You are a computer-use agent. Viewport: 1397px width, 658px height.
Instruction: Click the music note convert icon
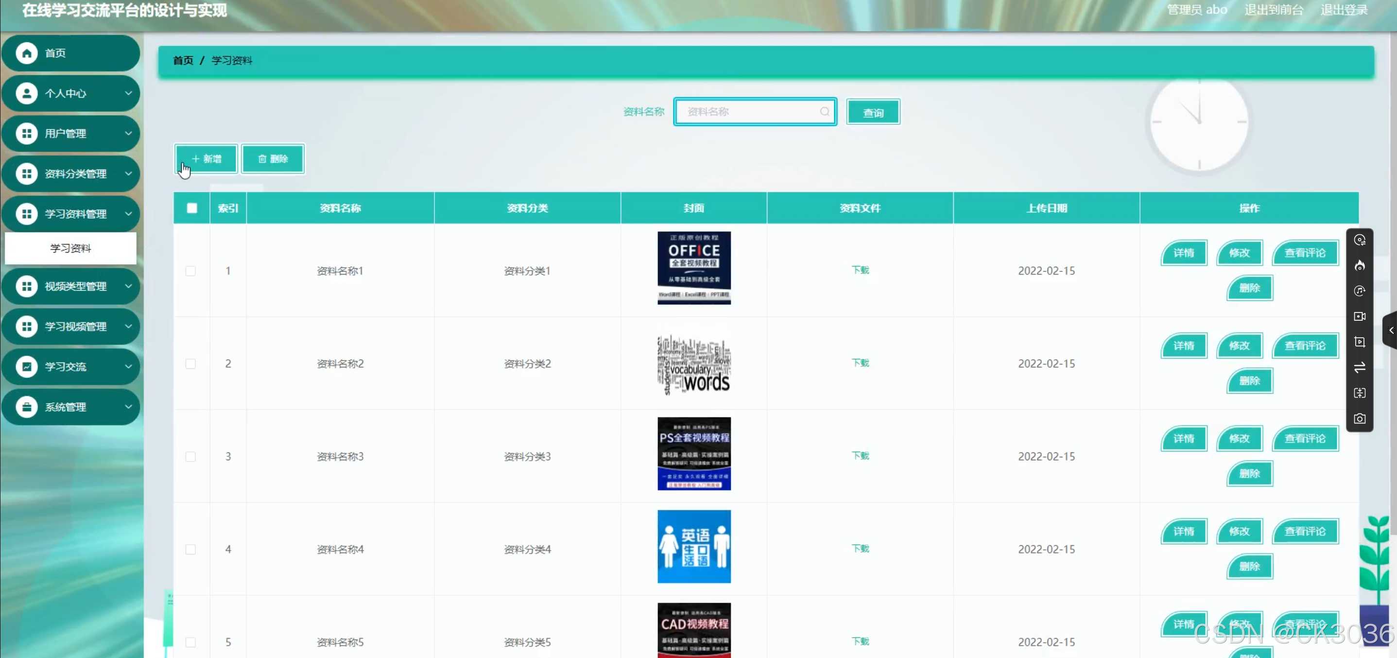pyautogui.click(x=1359, y=291)
